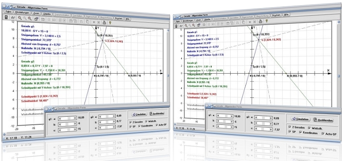
Task: Open the properties window icon in right toolbar
Action: click(x=199, y=25)
